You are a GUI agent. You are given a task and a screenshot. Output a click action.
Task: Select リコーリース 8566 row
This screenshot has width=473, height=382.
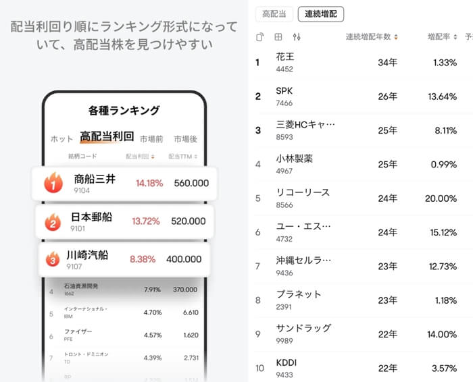pyautogui.click(x=362, y=198)
